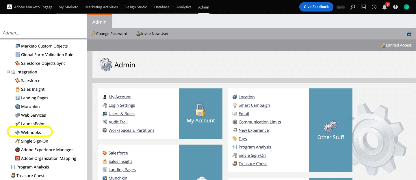Click the Other Stuff gears tile

pos(331,130)
